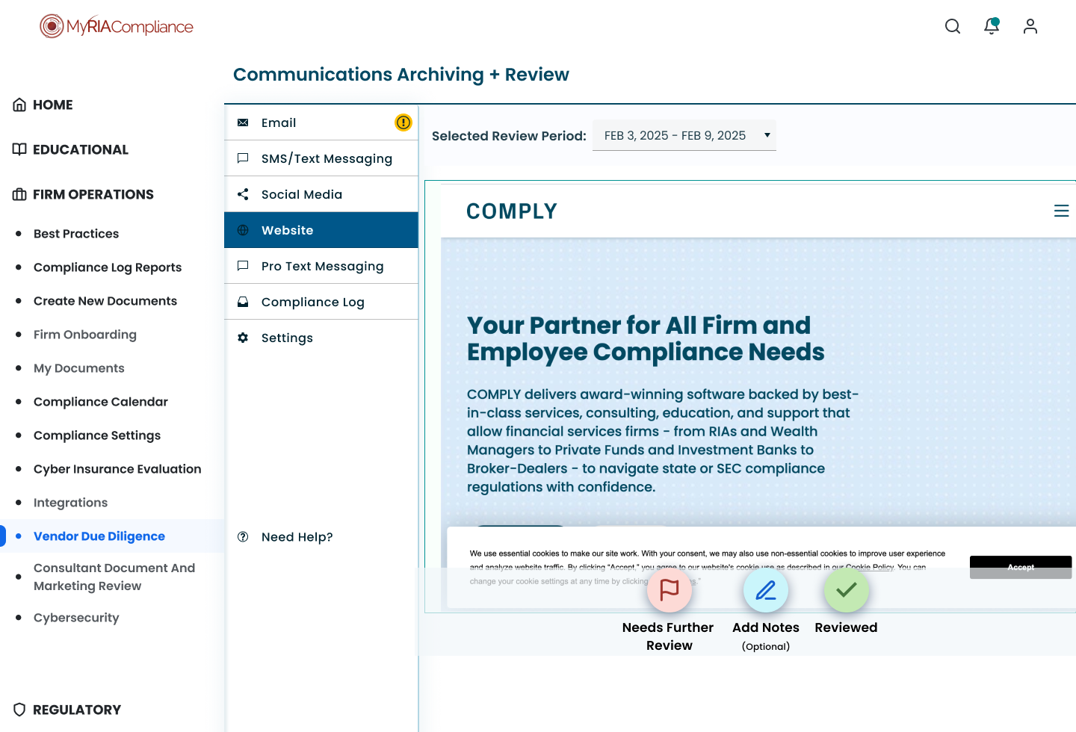Viewport: 1076px width, 732px height.
Task: Click the Add Notes pencil icon
Action: click(766, 590)
